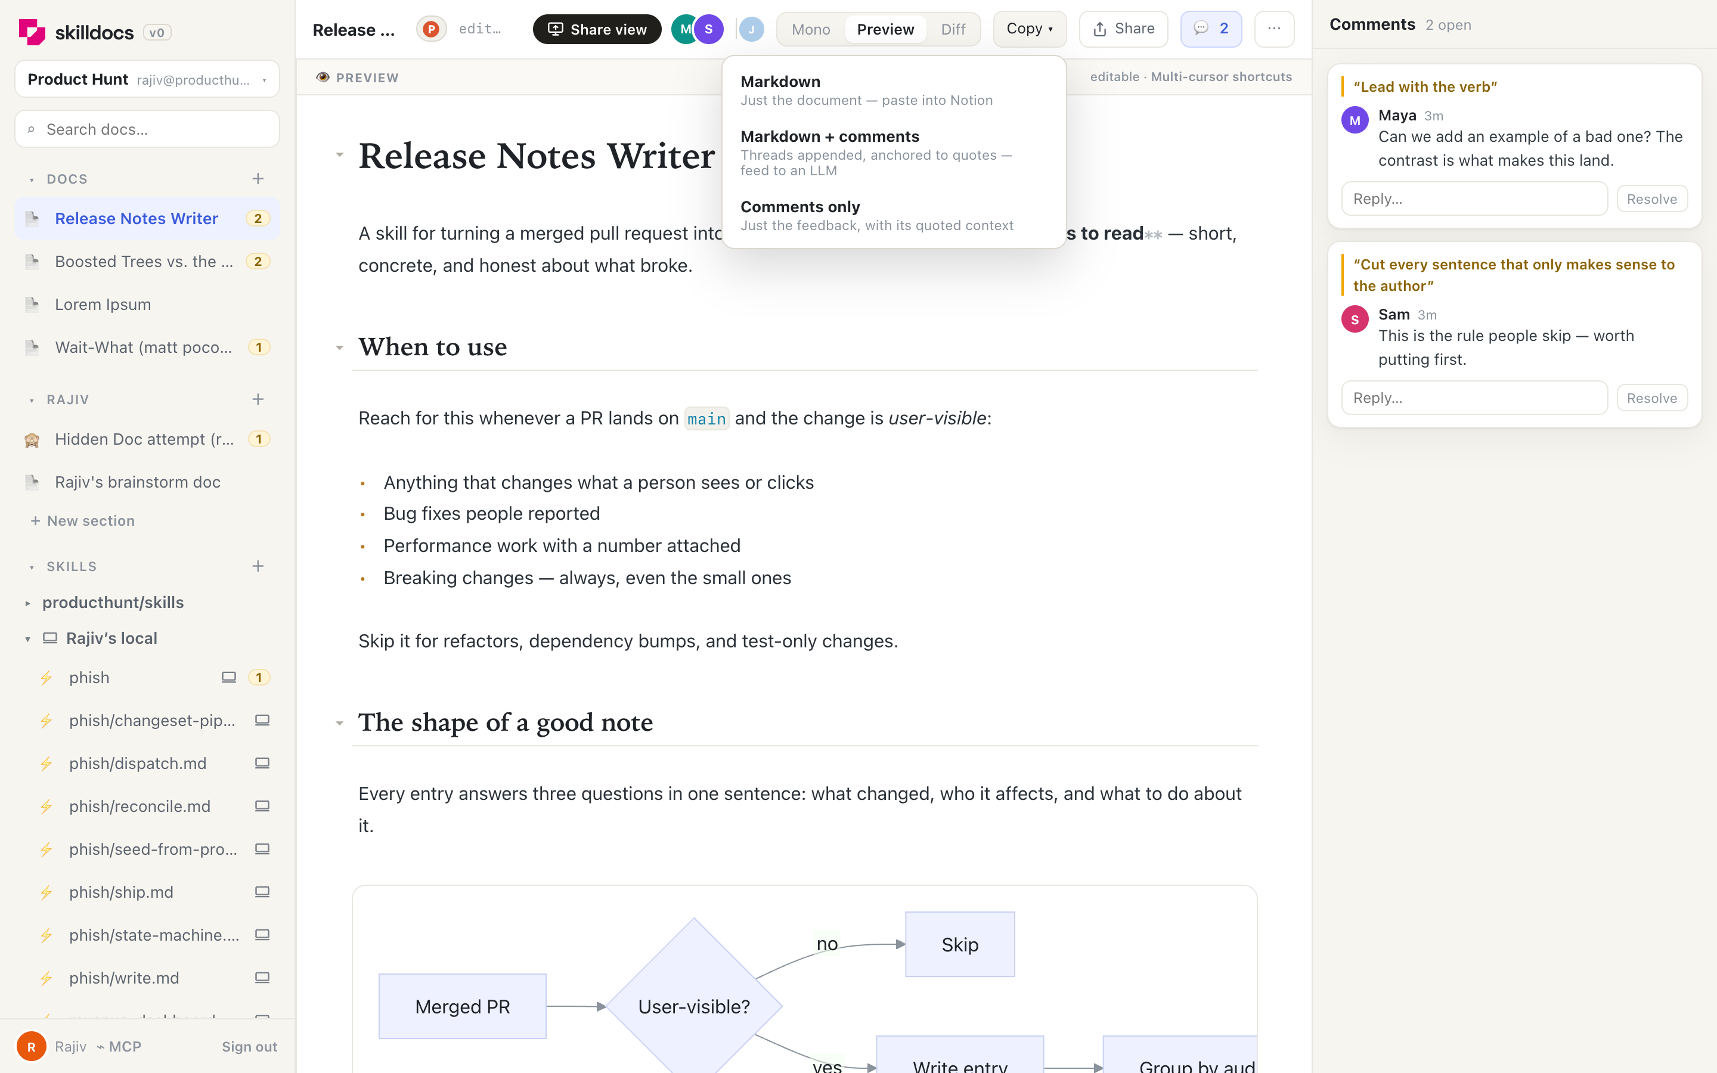Click Sam's avatar in the comment thread

click(x=1355, y=320)
